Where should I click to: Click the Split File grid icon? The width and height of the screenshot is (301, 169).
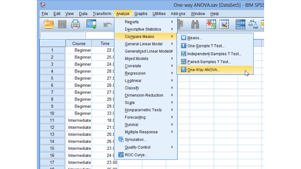(x=240, y=24)
